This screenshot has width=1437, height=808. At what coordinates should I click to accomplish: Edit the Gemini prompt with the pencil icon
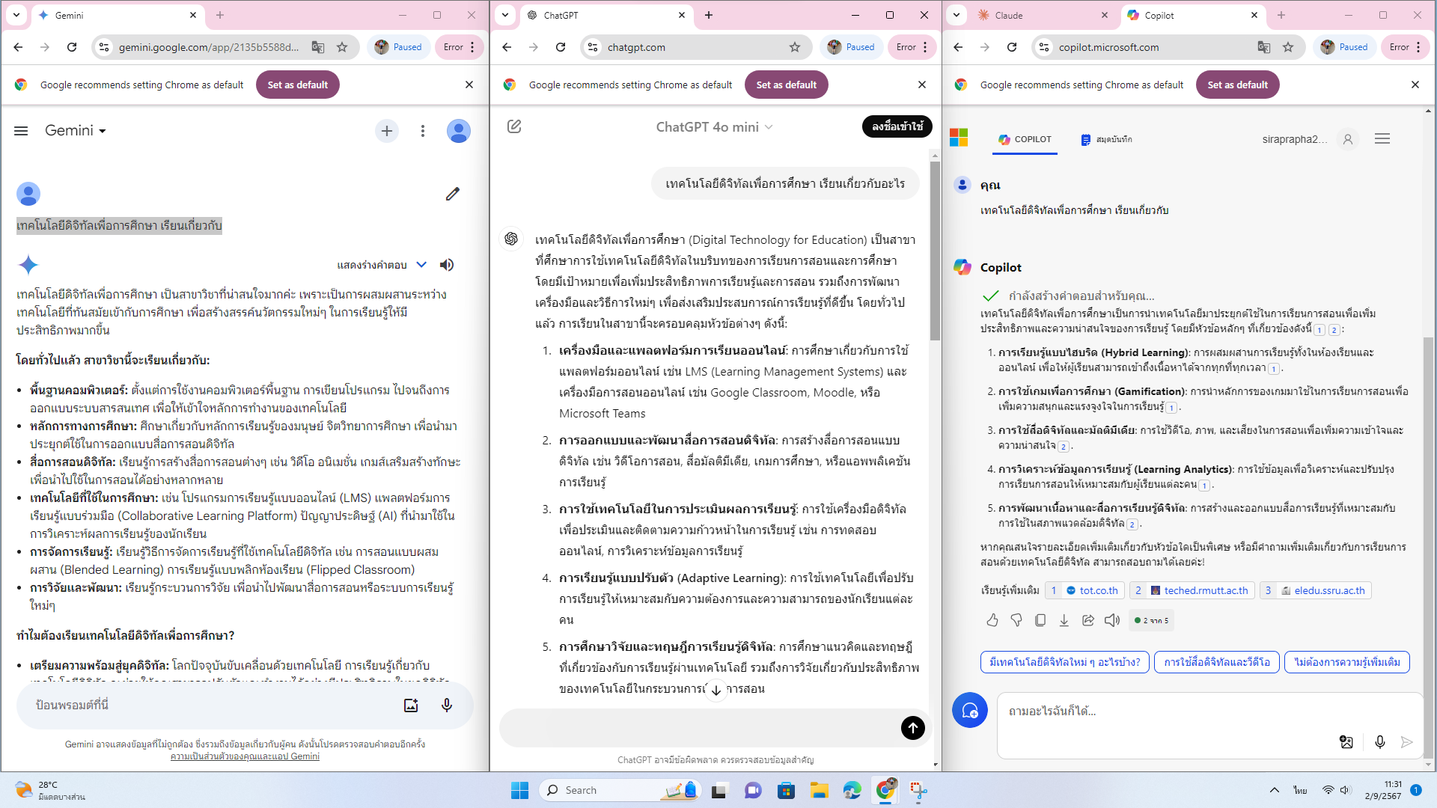(452, 194)
